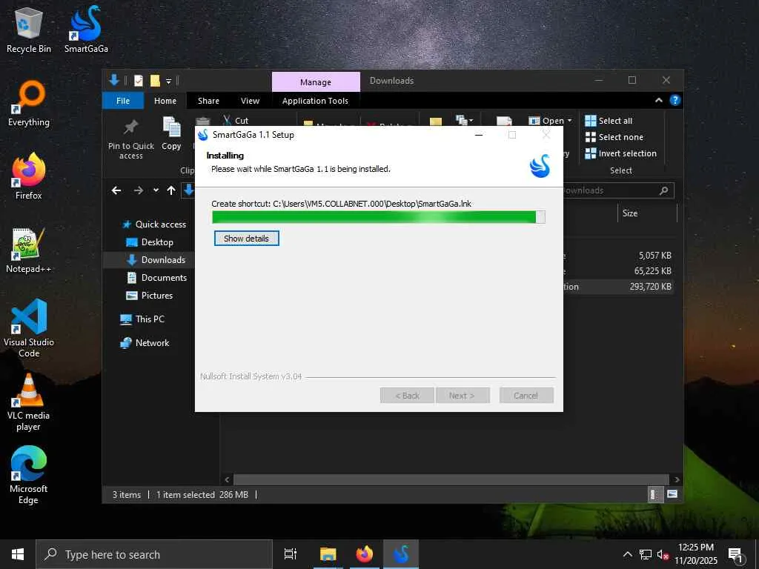Image resolution: width=759 pixels, height=569 pixels.
Task: Click the scrollbar left arrow in Explorer
Action: click(x=227, y=479)
